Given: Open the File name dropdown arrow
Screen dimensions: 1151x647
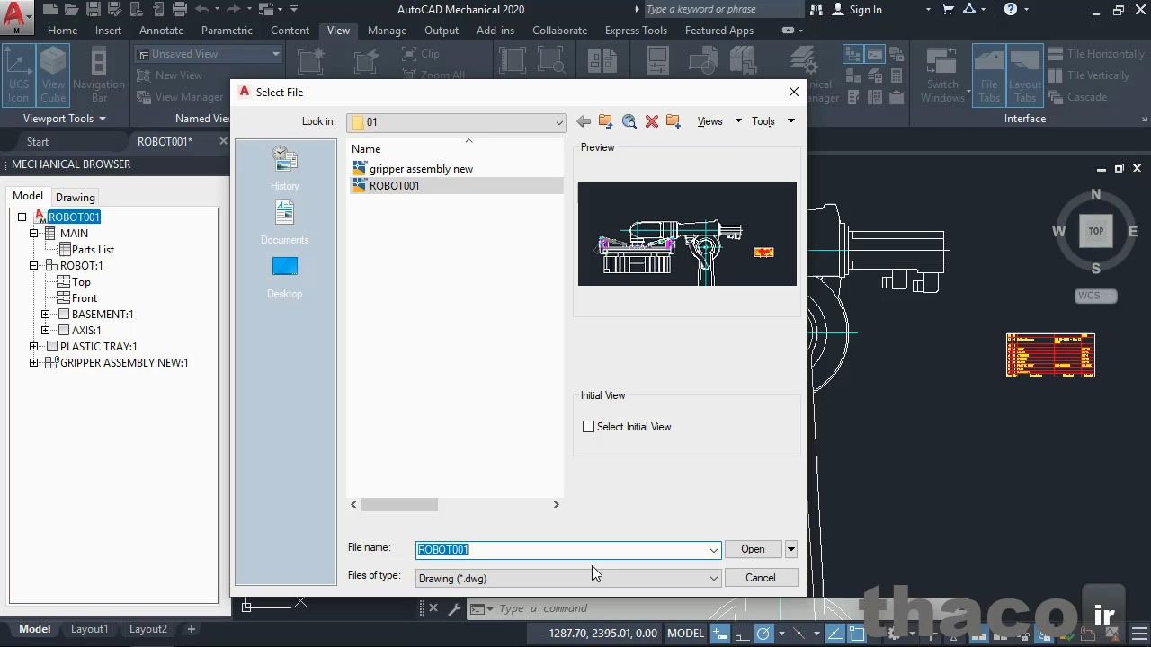Looking at the screenshot, I should pyautogui.click(x=714, y=550).
